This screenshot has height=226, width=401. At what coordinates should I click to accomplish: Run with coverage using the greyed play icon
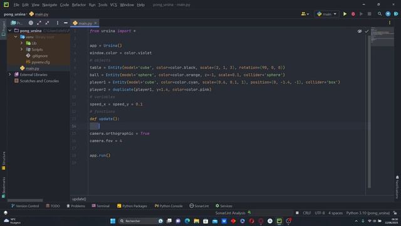coord(361,14)
